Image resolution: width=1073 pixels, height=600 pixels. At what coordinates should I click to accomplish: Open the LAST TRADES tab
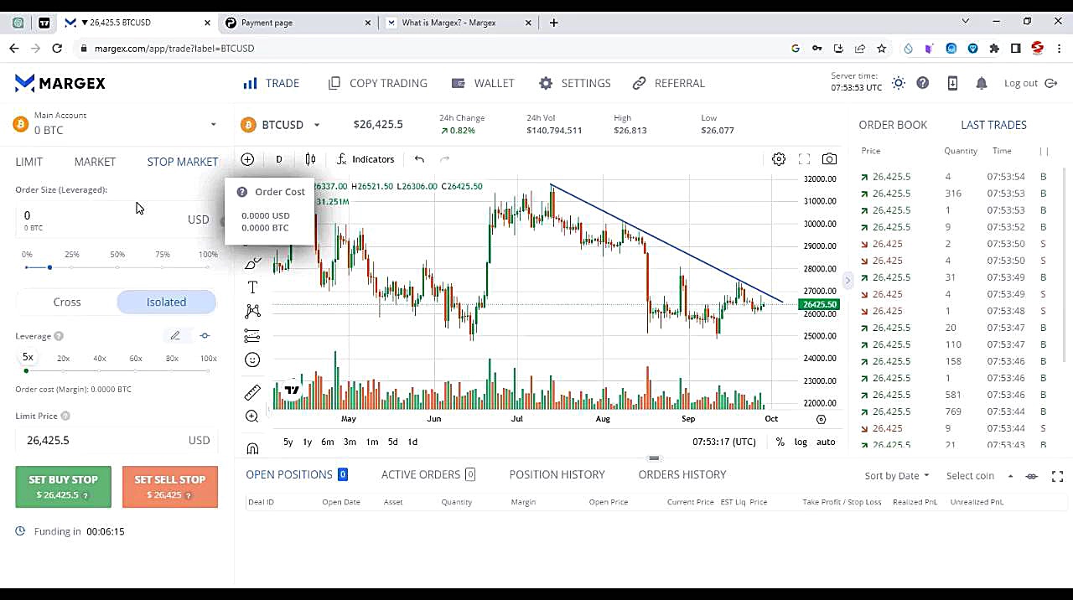pos(993,125)
